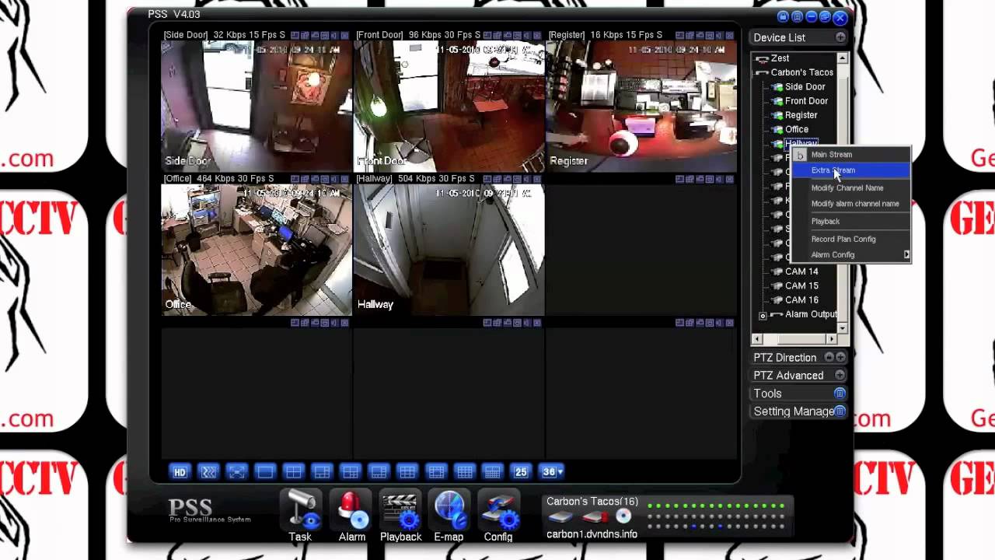The height and width of the screenshot is (560, 995).
Task: Click the Carbon's Tacos(16) device status
Action: [x=592, y=502]
